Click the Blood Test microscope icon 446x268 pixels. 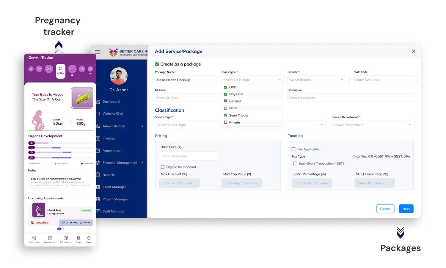coord(39,210)
